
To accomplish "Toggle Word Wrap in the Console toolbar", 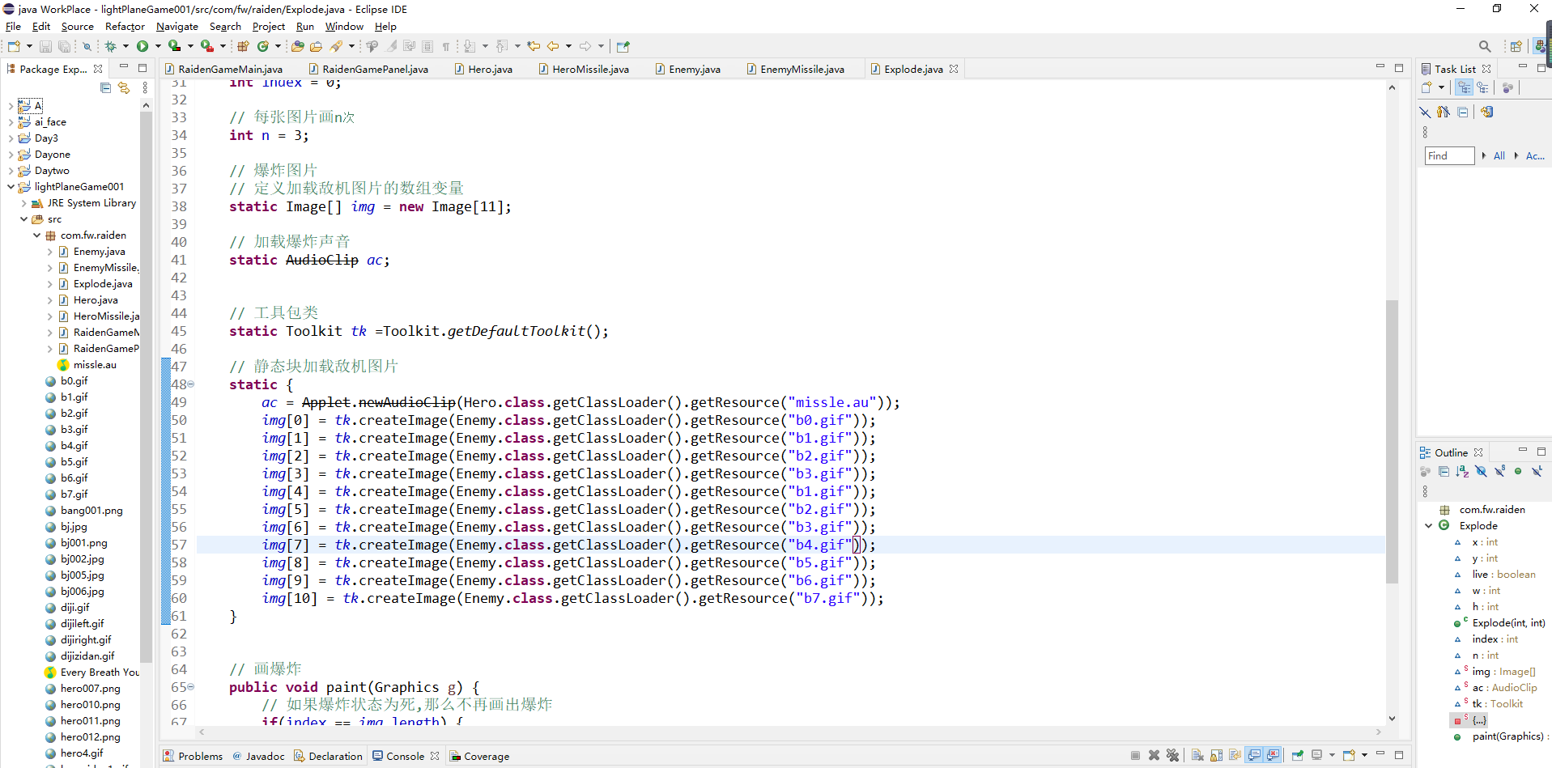I will 1235,755.
